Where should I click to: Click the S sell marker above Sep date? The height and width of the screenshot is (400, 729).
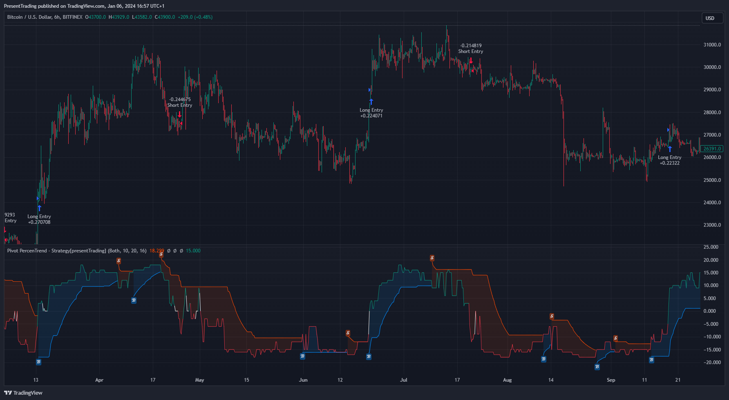pos(615,338)
